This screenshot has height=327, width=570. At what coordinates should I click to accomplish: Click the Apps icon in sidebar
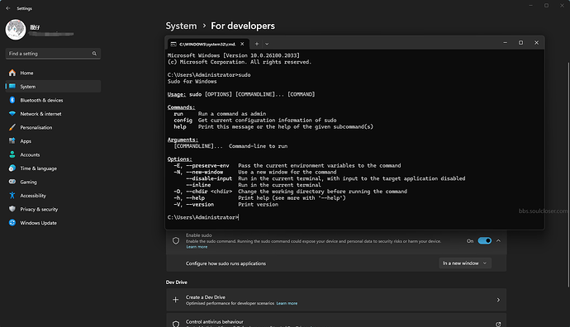click(x=12, y=140)
